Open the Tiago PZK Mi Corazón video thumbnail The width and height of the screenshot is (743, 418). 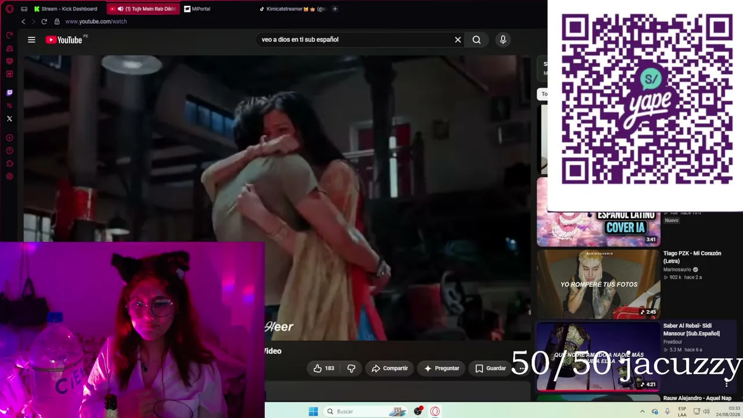point(598,284)
